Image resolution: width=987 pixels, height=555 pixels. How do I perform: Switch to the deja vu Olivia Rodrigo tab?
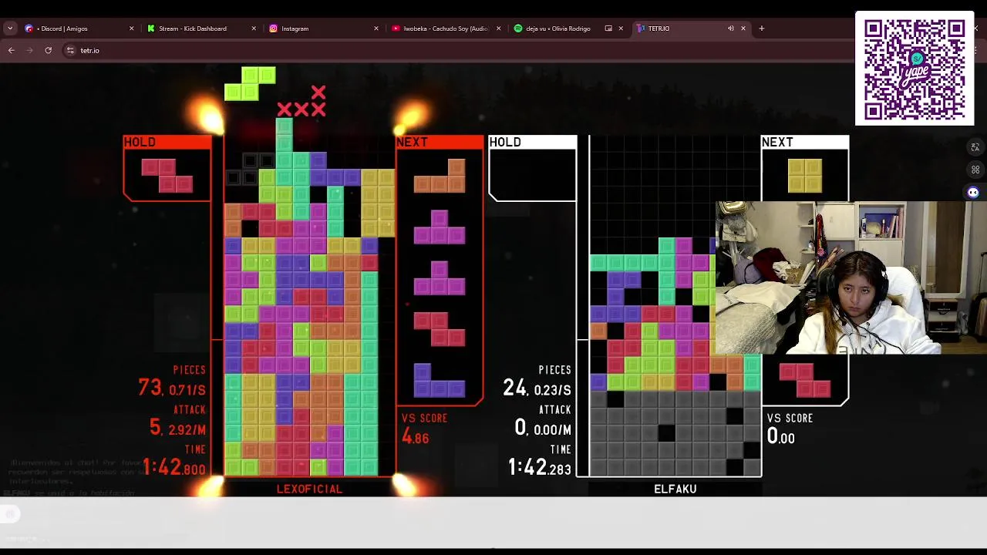(569, 29)
